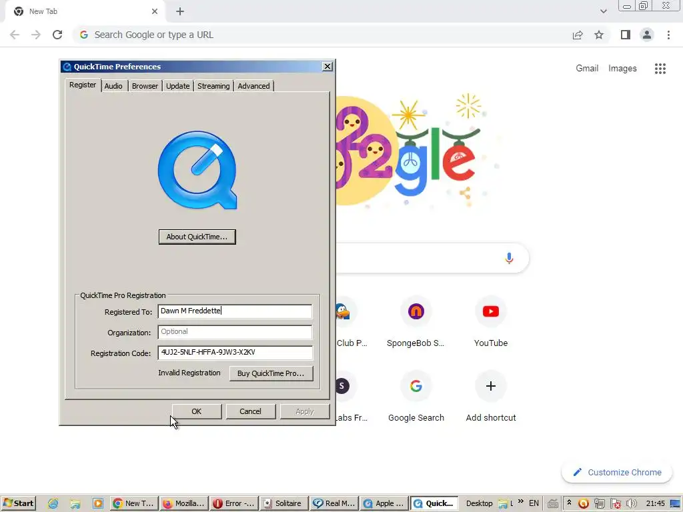683x512 pixels.
Task: Show hidden system tray icons
Action: click(569, 503)
